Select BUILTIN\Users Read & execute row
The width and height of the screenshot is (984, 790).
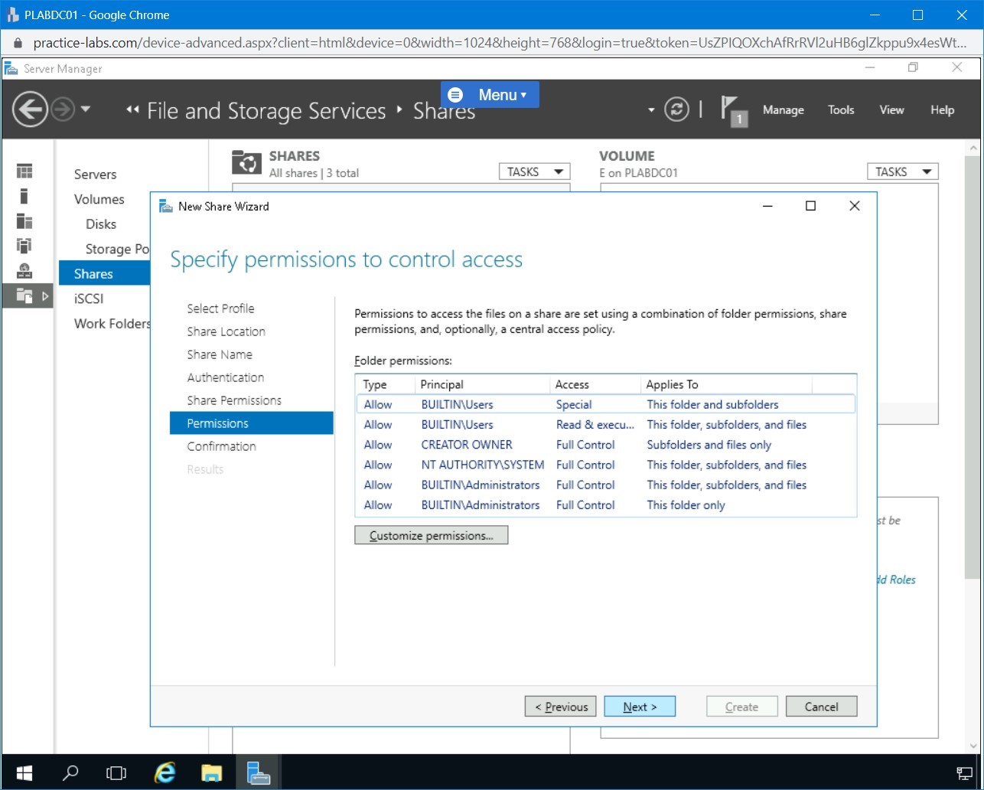coord(605,425)
